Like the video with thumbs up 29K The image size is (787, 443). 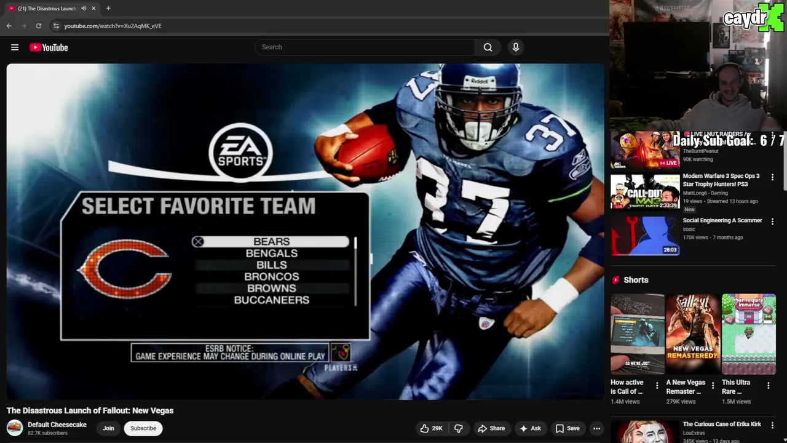pos(431,428)
